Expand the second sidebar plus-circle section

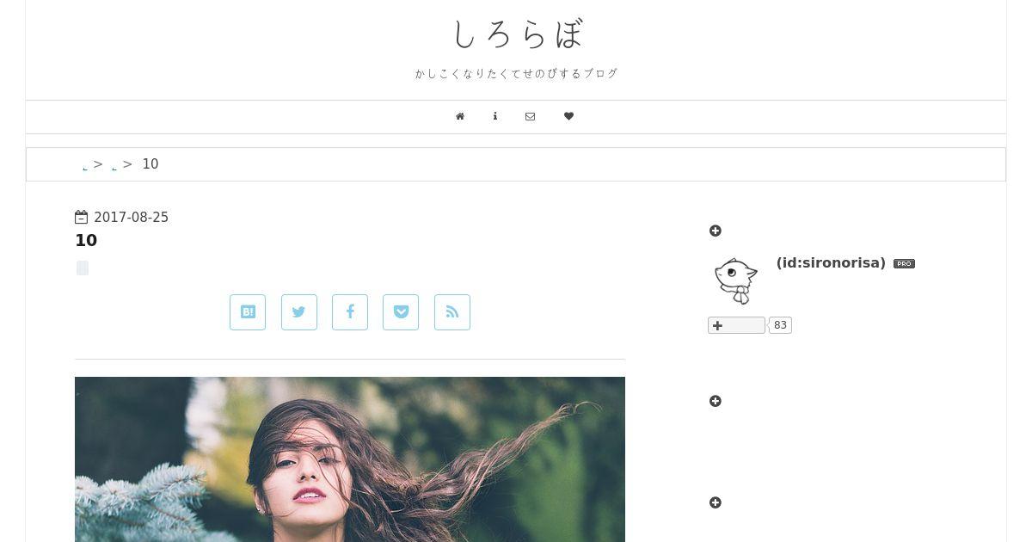pos(716,401)
